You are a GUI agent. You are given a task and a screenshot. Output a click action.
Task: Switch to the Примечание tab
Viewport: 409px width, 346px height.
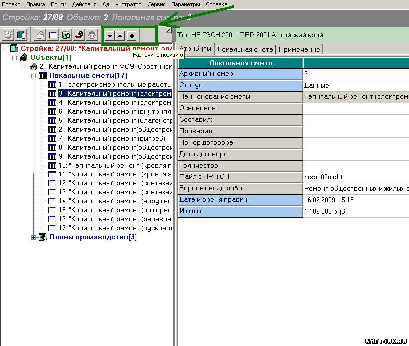pyautogui.click(x=299, y=49)
